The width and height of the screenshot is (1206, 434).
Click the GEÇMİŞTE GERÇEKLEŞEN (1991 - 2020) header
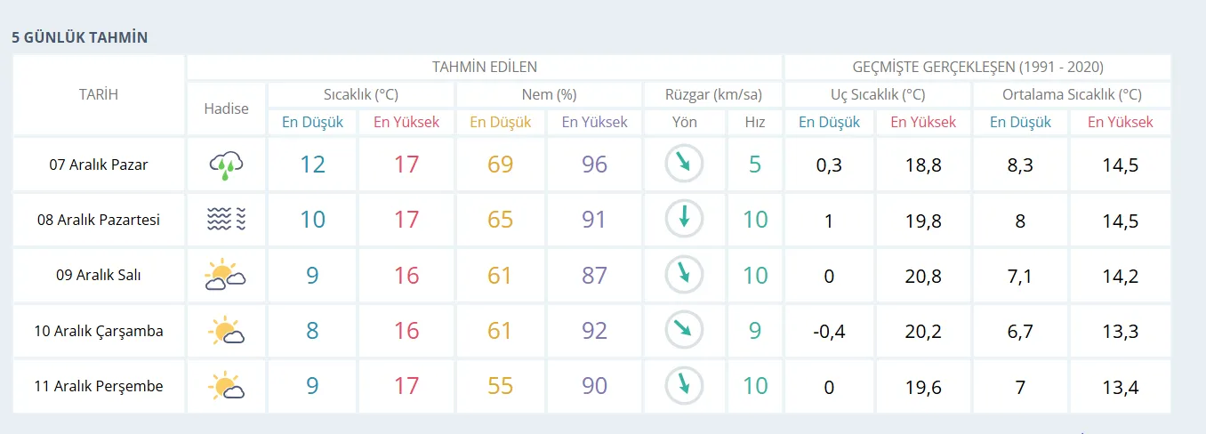coord(977,67)
